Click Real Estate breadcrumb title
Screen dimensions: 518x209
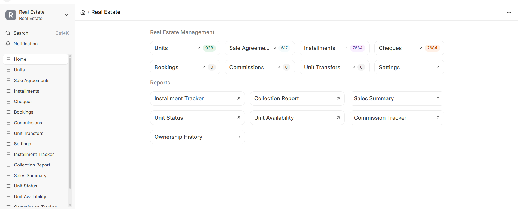106,12
